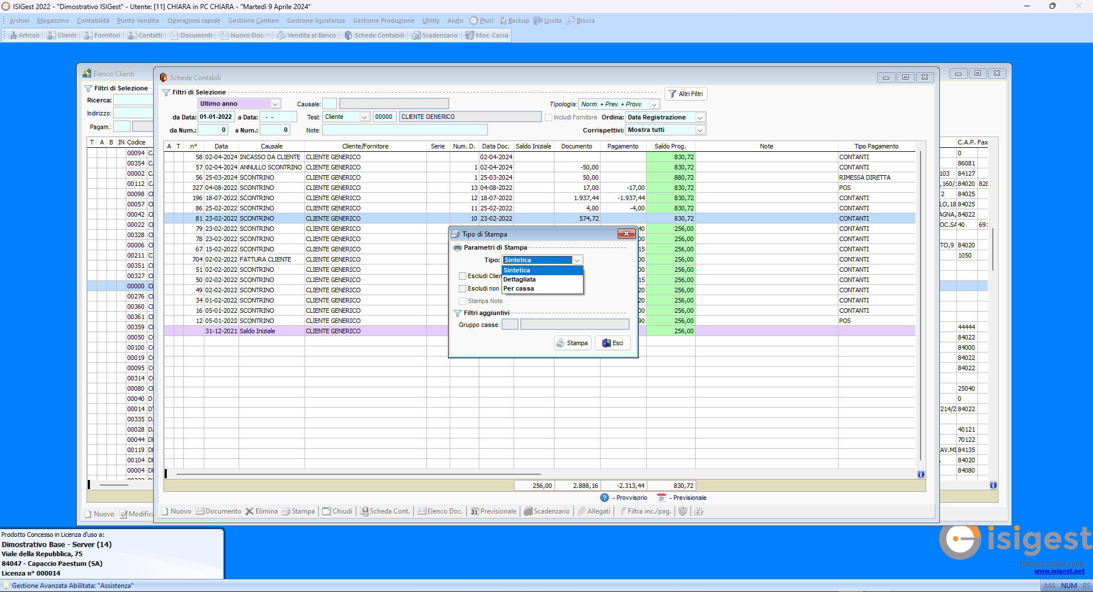This screenshot has height=592, width=1093.
Task: Click the Allegati icon at the bottom toolbar
Action: [x=594, y=511]
